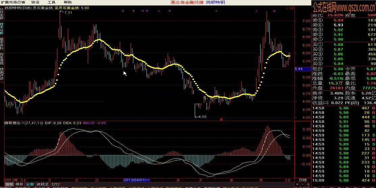
Task: Select the 波段王 indicator tab
Action: click(x=43, y=184)
